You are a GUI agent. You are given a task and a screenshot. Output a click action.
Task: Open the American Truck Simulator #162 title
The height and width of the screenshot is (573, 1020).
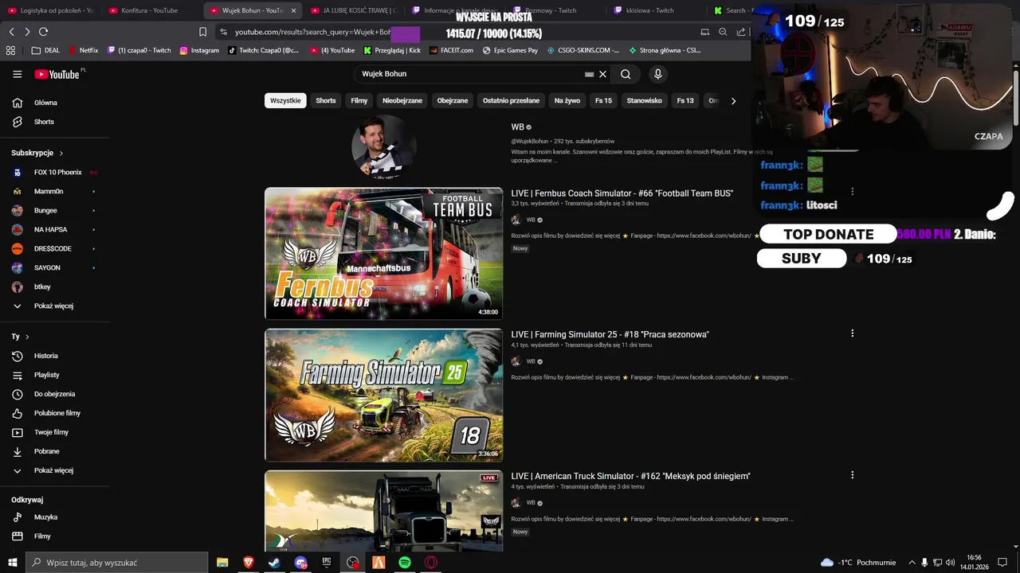coord(630,476)
